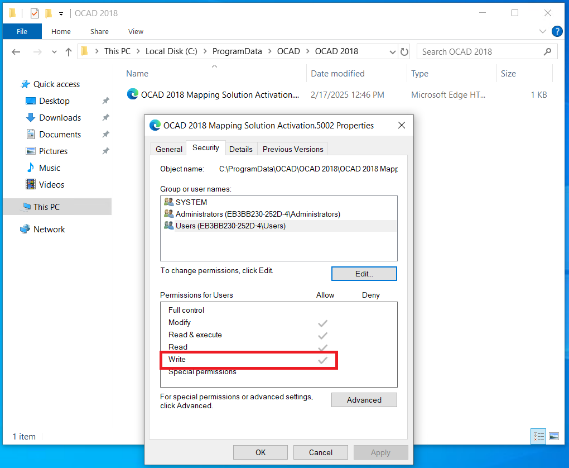This screenshot has height=468, width=569.
Task: Switch to the General tab in Properties
Action: coord(168,149)
